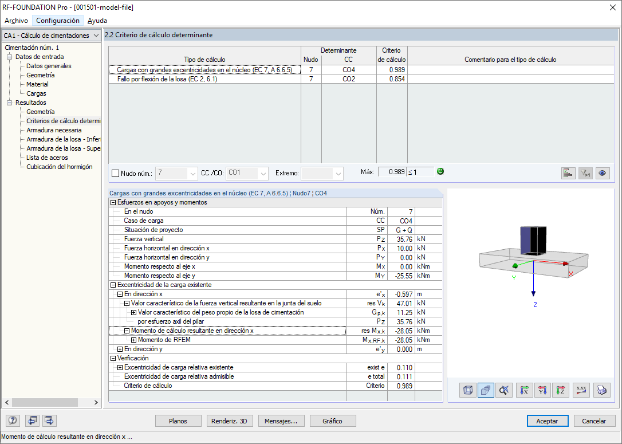Select Cubicación del hormigón in the tree

coord(59,167)
